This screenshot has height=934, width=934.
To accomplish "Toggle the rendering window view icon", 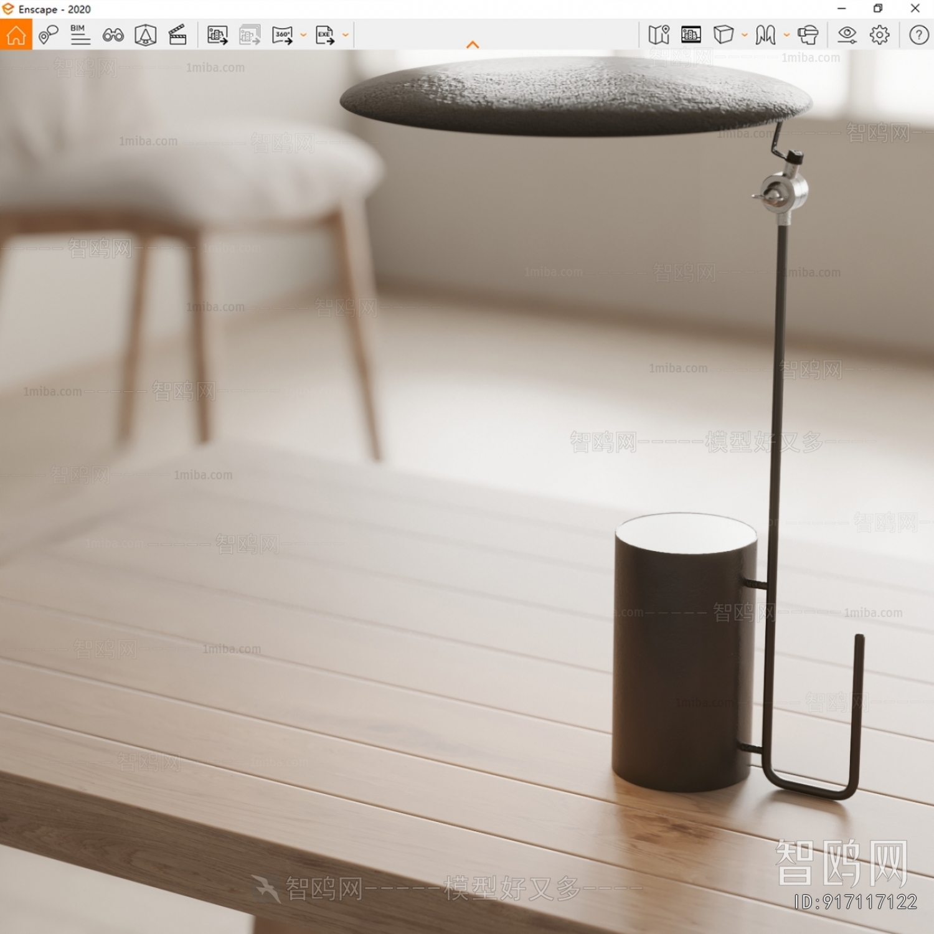I will [691, 35].
